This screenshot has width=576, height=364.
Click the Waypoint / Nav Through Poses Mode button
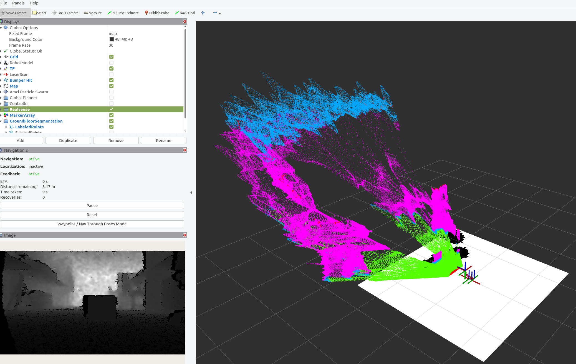click(x=92, y=224)
